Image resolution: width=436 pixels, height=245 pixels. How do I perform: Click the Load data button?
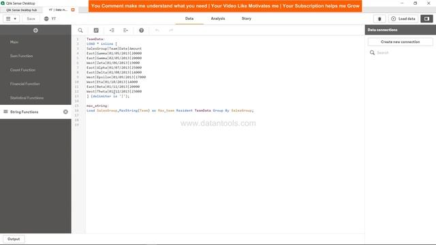(x=403, y=18)
